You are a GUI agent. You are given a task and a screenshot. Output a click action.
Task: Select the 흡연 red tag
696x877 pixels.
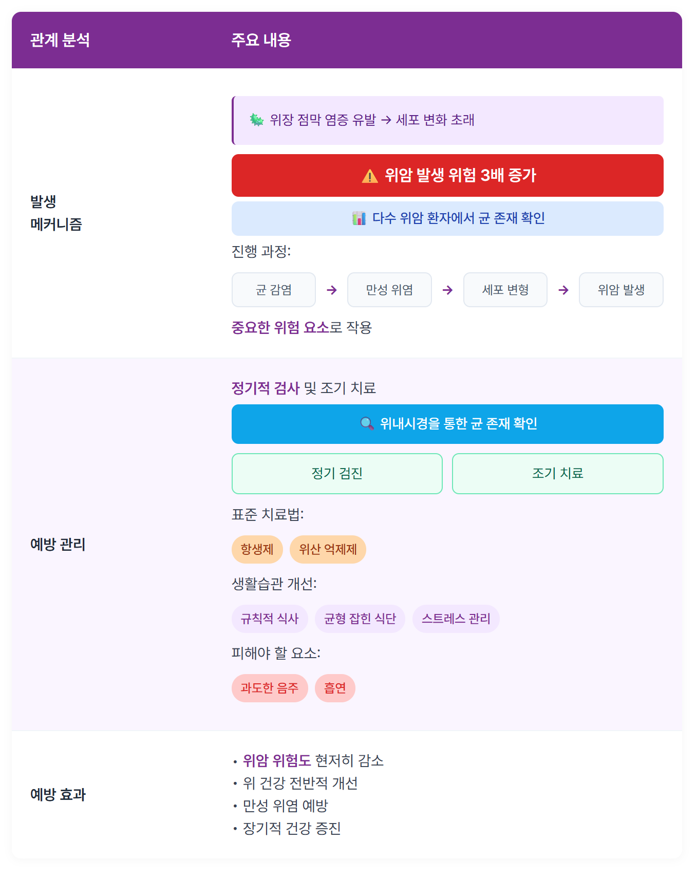click(335, 688)
